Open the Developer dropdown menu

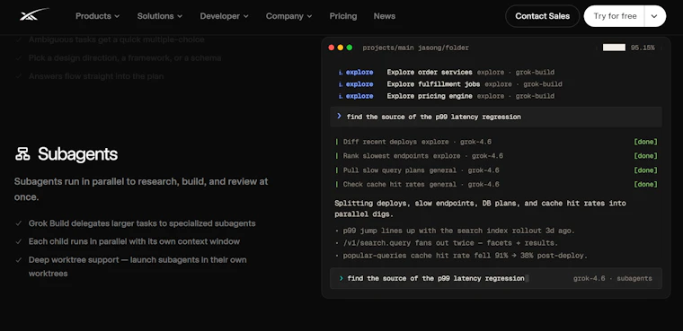[x=225, y=16]
